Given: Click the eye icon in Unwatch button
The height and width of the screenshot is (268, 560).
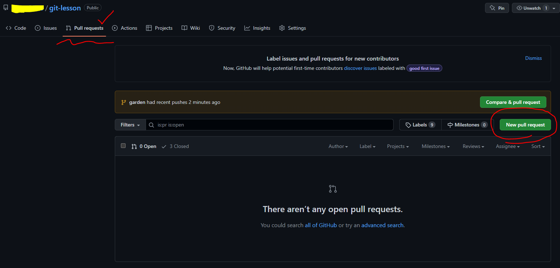Looking at the screenshot, I should (519, 8).
